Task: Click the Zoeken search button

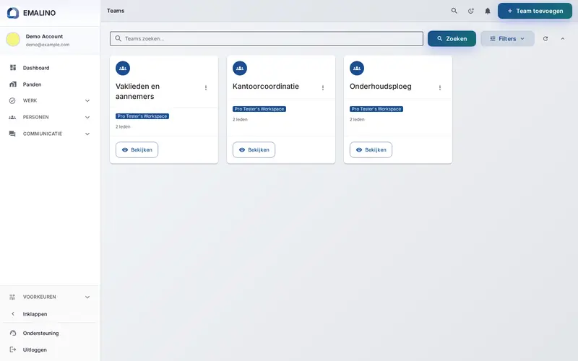Action: pyautogui.click(x=452, y=39)
